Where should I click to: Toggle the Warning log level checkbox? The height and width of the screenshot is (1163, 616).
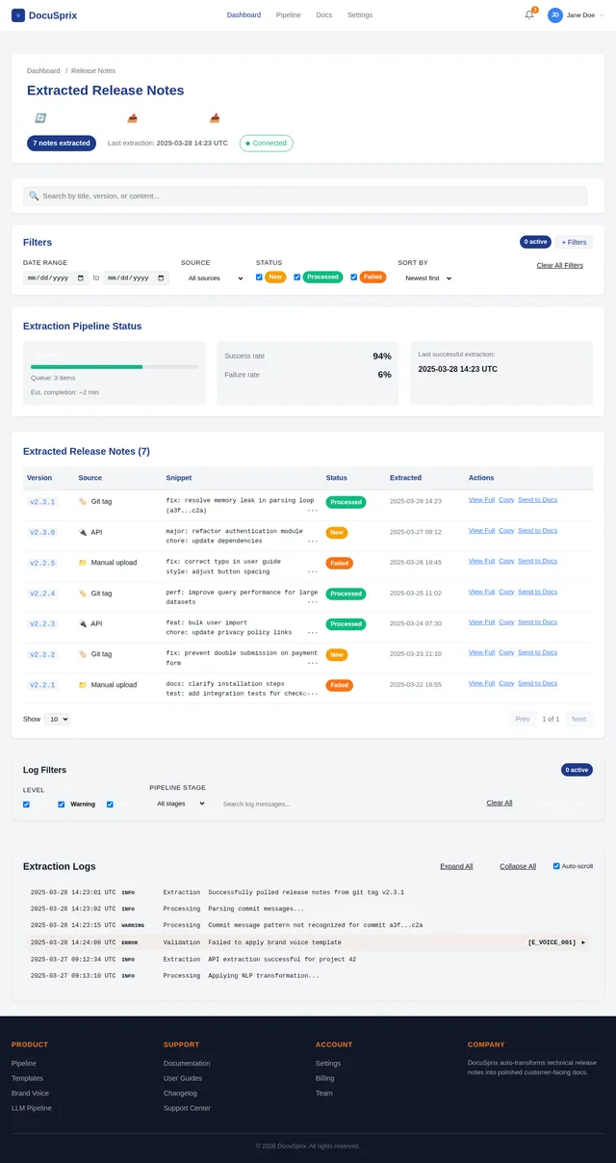62,804
